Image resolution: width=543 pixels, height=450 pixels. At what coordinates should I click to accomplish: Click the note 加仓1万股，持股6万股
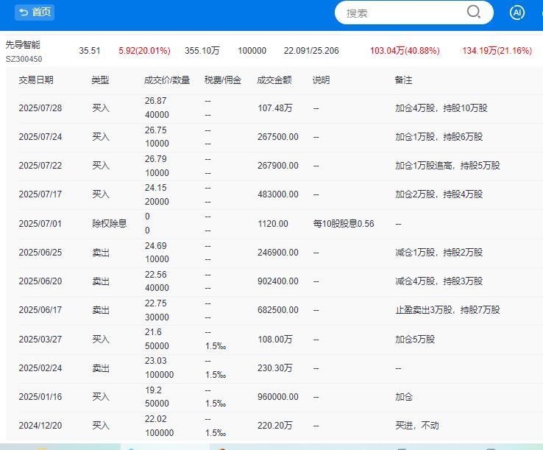point(439,137)
